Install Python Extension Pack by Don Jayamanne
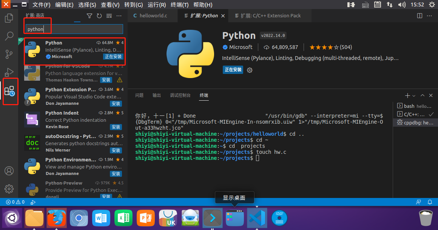The width and height of the screenshot is (438, 230). point(116,103)
